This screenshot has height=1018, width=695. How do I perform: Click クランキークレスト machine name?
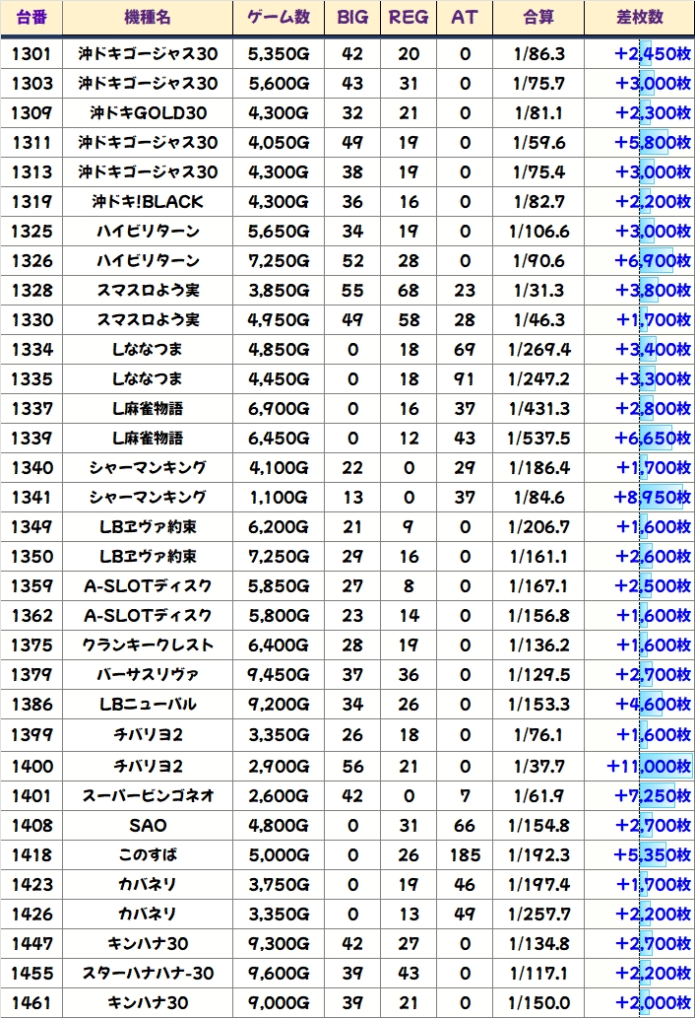148,645
